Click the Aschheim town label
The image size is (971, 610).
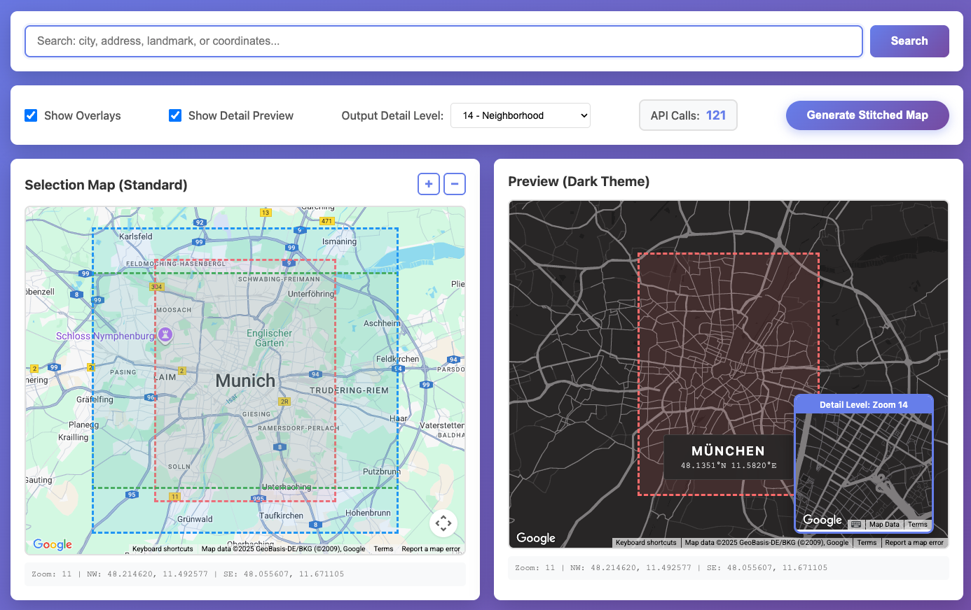[x=382, y=323]
